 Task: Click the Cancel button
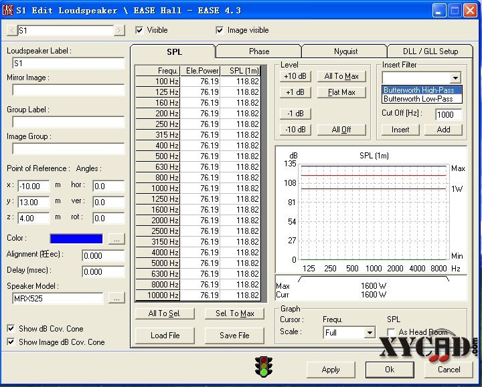click(x=449, y=370)
